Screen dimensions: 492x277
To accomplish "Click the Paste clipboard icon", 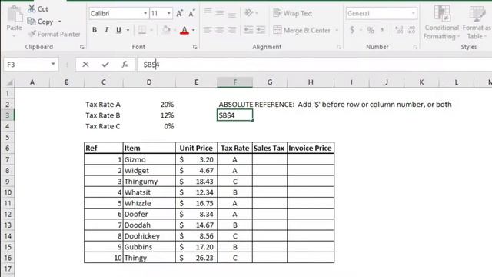I will point(15,15).
